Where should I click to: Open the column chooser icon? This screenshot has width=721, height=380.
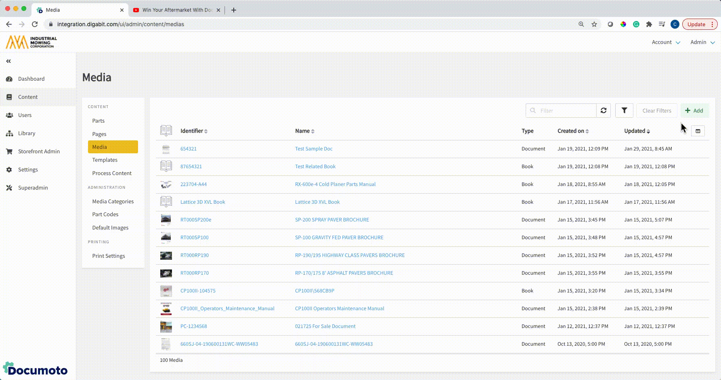pos(698,131)
